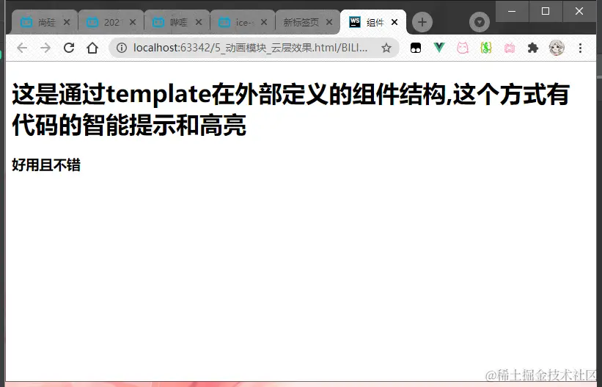
Task: Reload the current page
Action: pyautogui.click(x=69, y=48)
